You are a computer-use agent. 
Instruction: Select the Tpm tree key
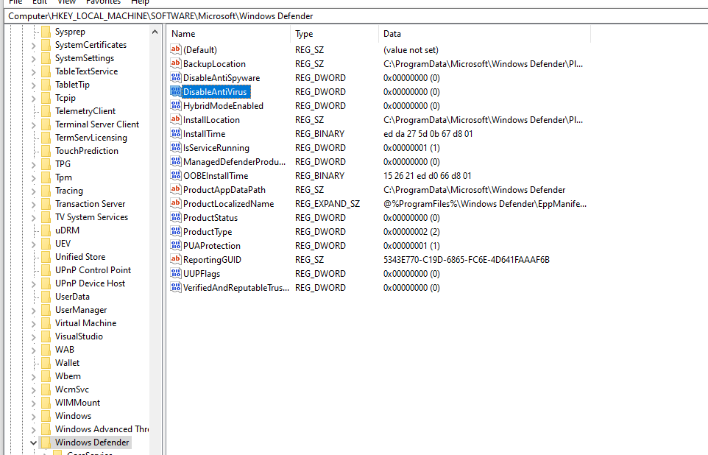pyautogui.click(x=64, y=177)
